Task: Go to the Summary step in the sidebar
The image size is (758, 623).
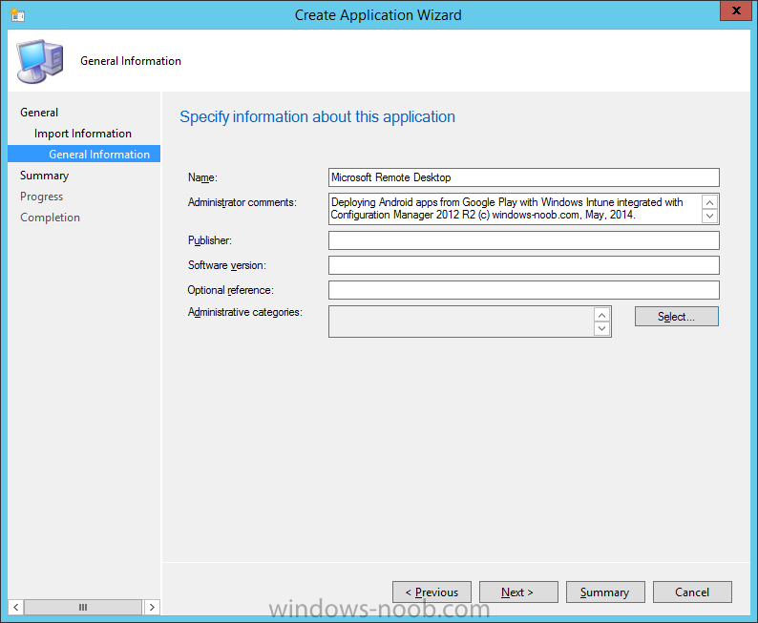Action: (x=44, y=176)
